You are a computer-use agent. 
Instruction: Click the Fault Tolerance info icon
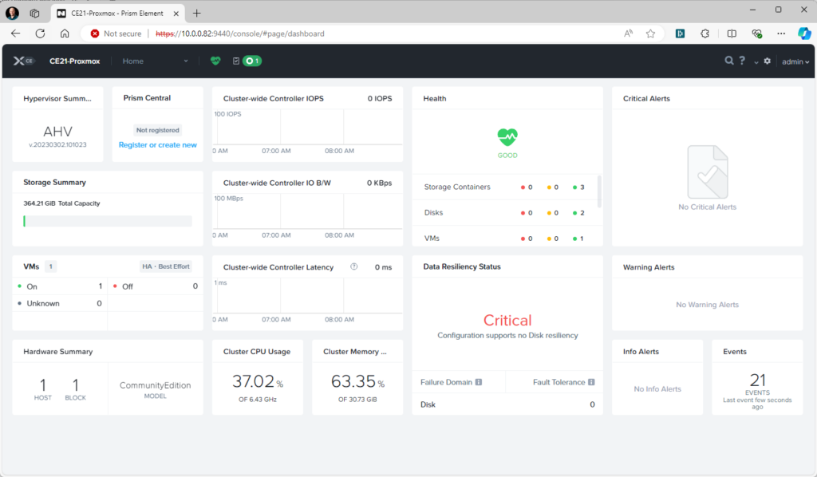click(591, 382)
